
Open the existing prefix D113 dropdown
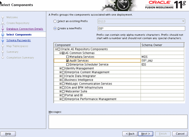click(x=141, y=21)
